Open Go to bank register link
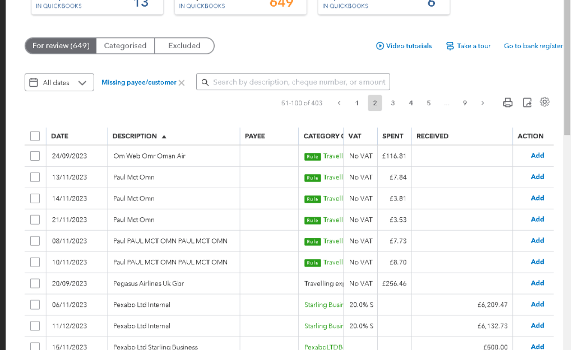This screenshot has width=574, height=350. pyautogui.click(x=534, y=46)
